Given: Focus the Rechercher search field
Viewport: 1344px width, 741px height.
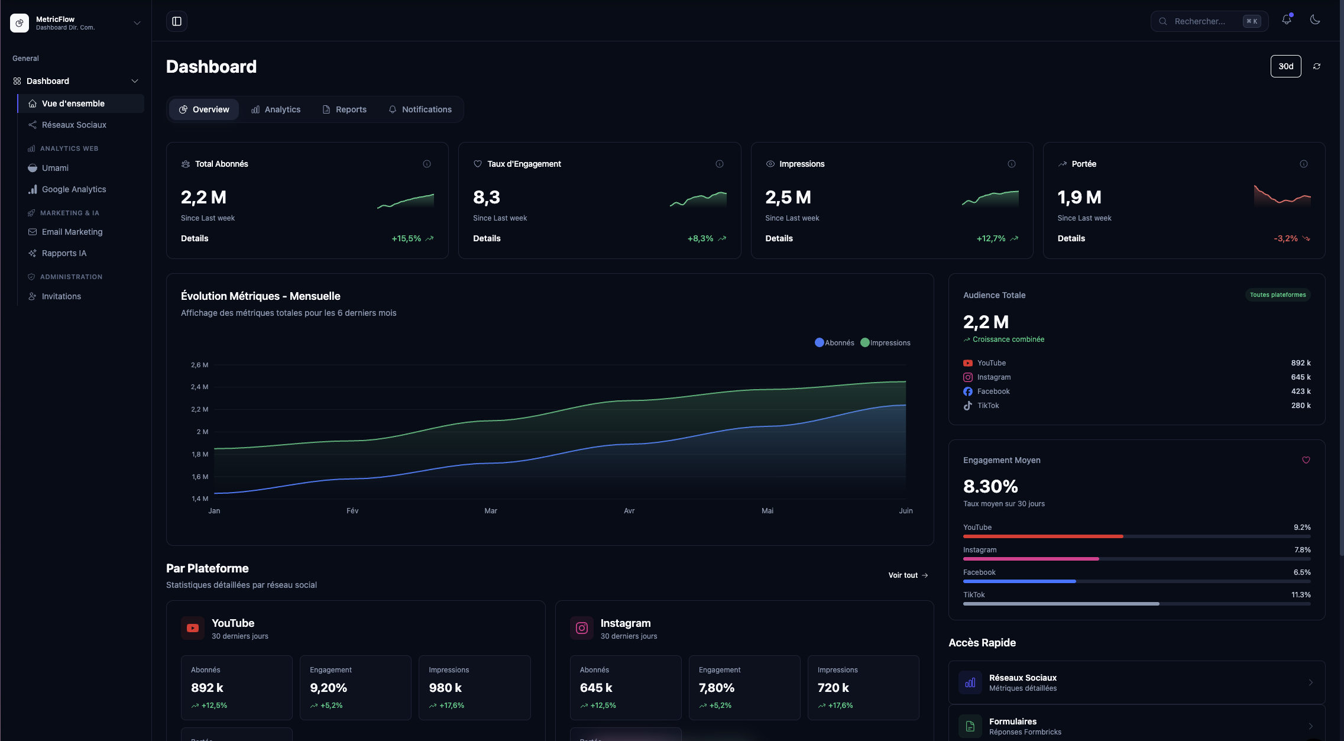Looking at the screenshot, I should 1209,21.
